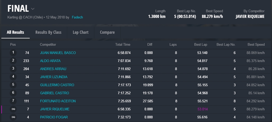The image size is (272, 122).
Task: Open the Fadech organizer link
Action: [x=77, y=17]
